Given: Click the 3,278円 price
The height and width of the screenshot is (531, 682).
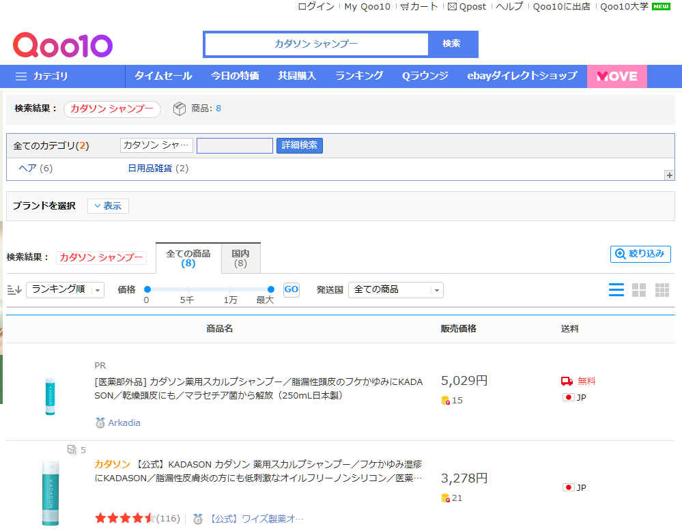Looking at the screenshot, I should point(464,478).
